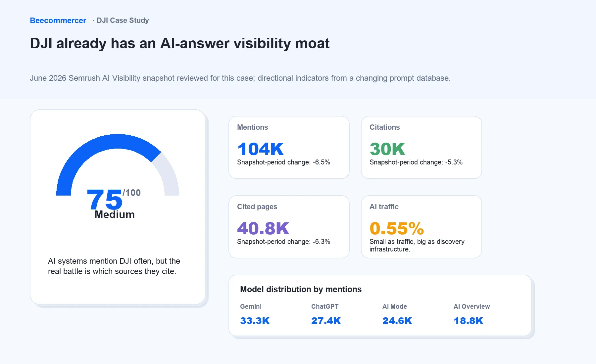Click the snapshot-period change -6.5% text

(283, 162)
